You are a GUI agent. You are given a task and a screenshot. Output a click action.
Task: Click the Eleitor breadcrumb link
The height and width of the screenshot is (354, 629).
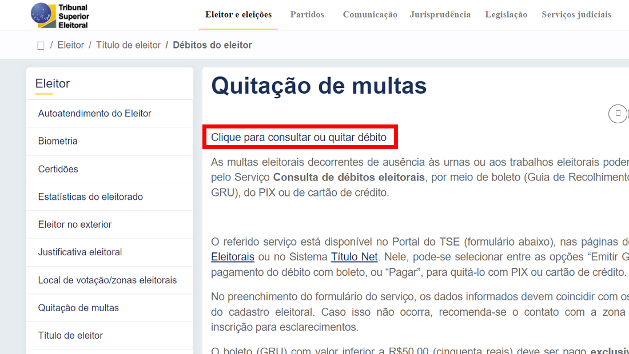71,45
